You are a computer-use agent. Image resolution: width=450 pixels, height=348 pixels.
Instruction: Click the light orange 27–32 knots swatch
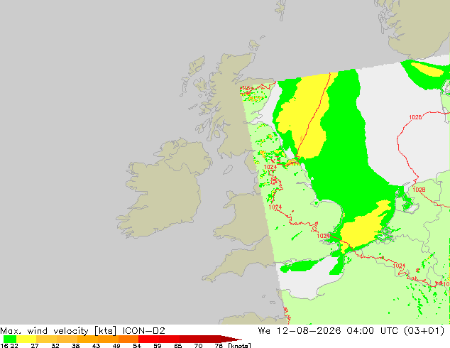tap(47, 339)
